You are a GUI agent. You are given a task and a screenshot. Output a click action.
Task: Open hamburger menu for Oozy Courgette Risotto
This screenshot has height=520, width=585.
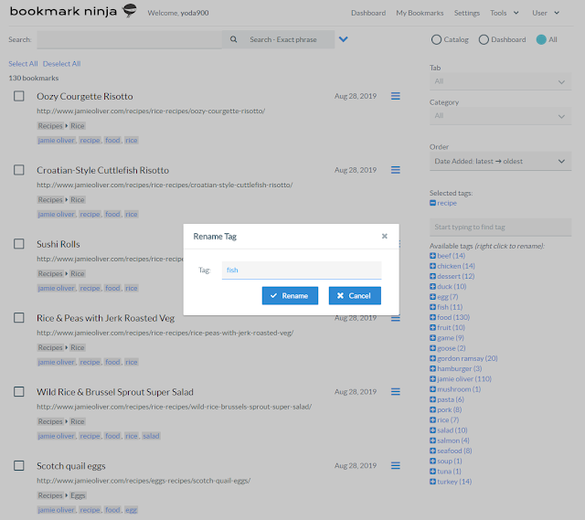(396, 96)
